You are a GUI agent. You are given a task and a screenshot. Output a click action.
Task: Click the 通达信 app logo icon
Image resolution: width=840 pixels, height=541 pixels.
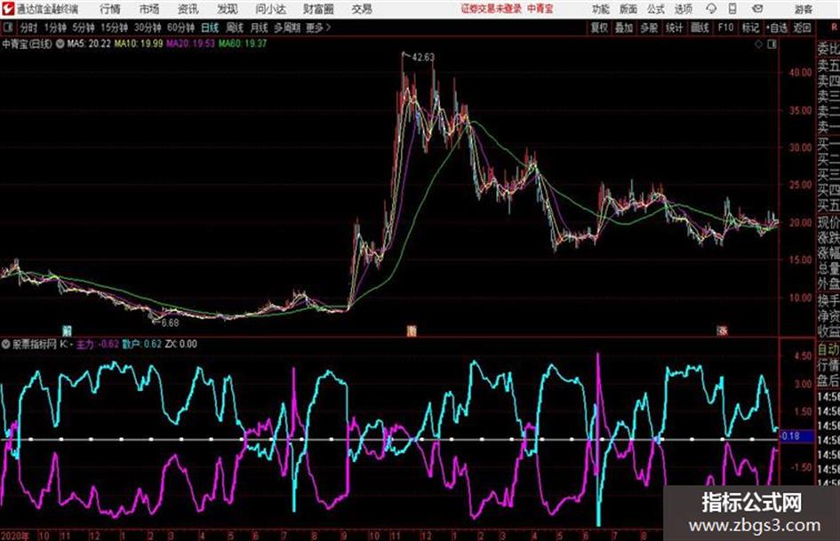[x=7, y=9]
